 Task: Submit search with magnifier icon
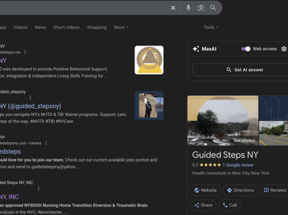click(x=213, y=8)
